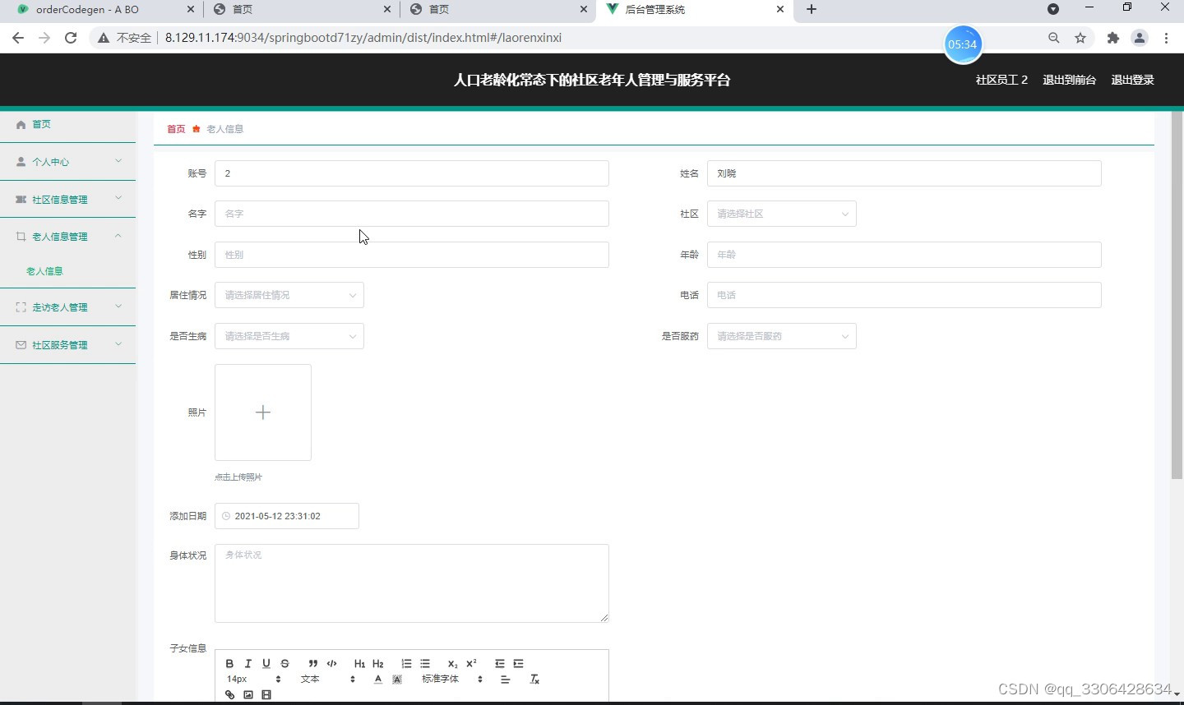Click the 电话 input field
1184x705 pixels.
904,295
